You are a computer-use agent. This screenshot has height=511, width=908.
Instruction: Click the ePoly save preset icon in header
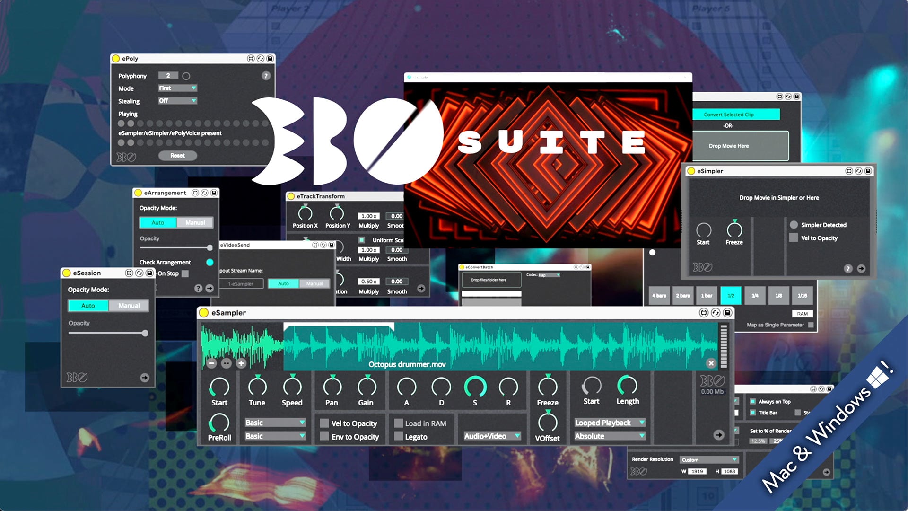(270, 59)
